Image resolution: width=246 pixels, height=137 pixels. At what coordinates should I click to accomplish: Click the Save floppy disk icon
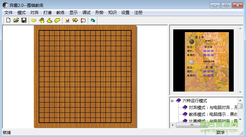pyautogui.click(x=24, y=20)
